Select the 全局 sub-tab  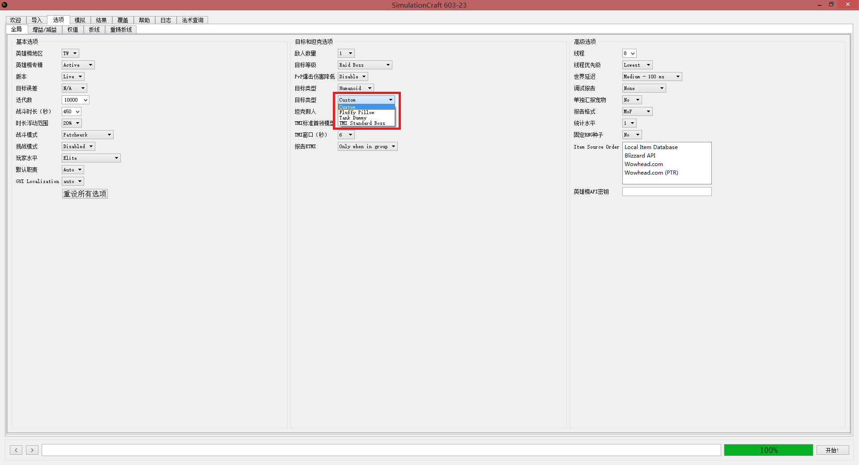click(17, 29)
